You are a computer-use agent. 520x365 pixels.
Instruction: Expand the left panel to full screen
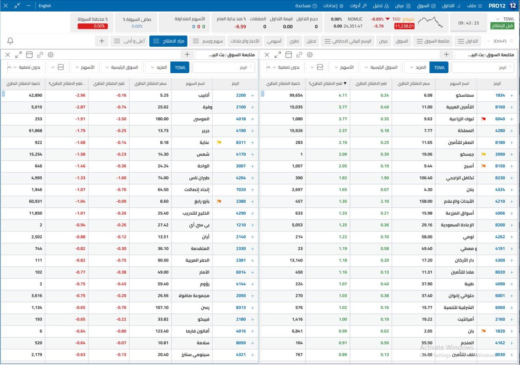tap(18, 55)
